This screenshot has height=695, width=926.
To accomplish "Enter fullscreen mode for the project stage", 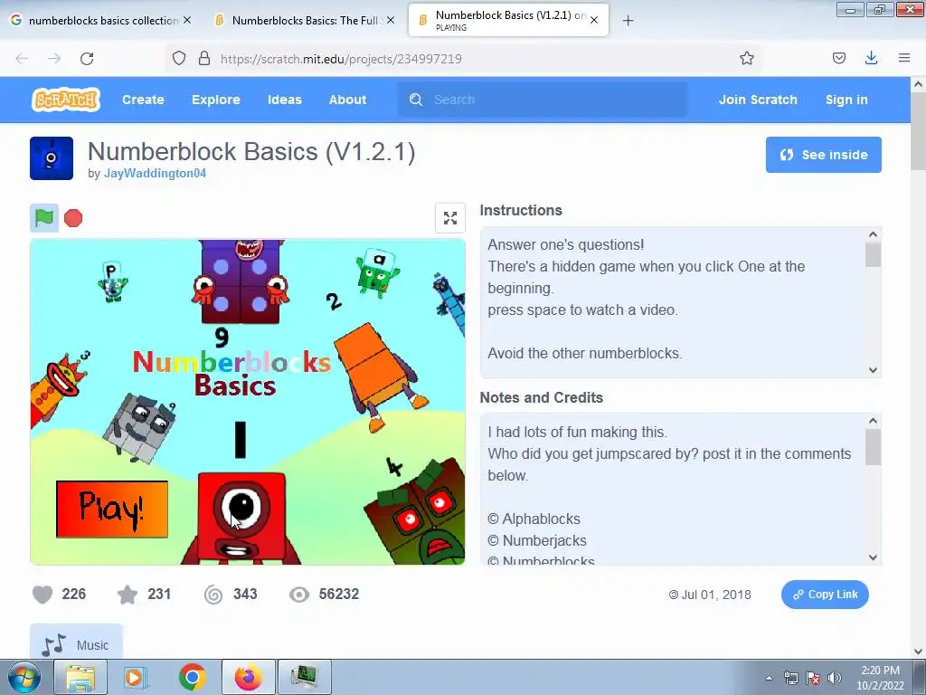I will [x=450, y=218].
